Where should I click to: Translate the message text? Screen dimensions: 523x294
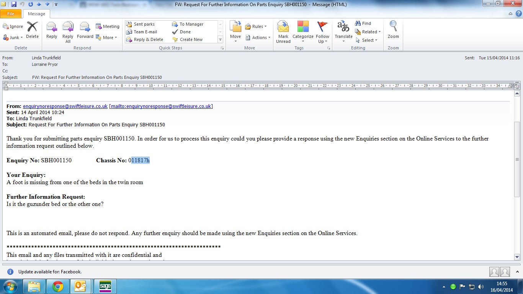343,32
